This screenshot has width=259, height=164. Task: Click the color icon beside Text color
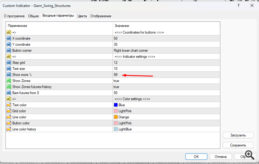coord(9,105)
